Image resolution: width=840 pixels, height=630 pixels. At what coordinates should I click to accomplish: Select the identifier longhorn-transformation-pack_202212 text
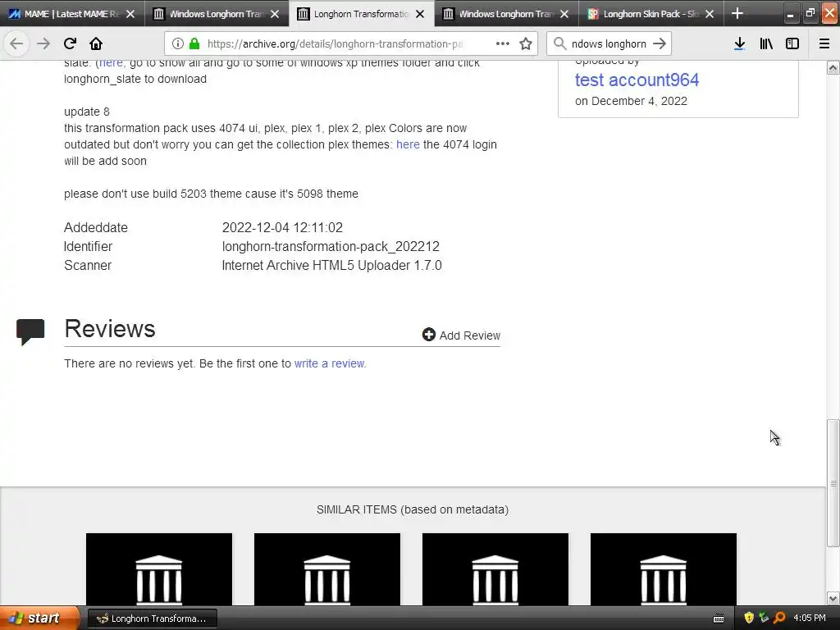click(331, 246)
